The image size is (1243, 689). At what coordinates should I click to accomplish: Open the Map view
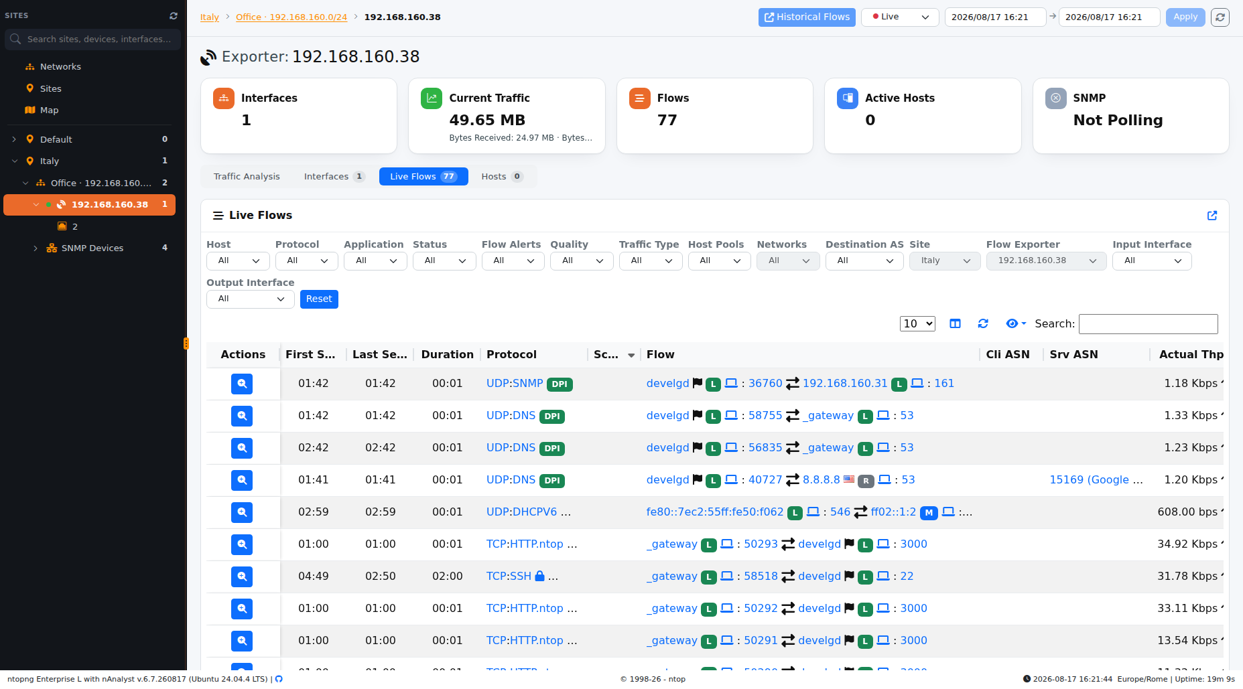(49, 110)
